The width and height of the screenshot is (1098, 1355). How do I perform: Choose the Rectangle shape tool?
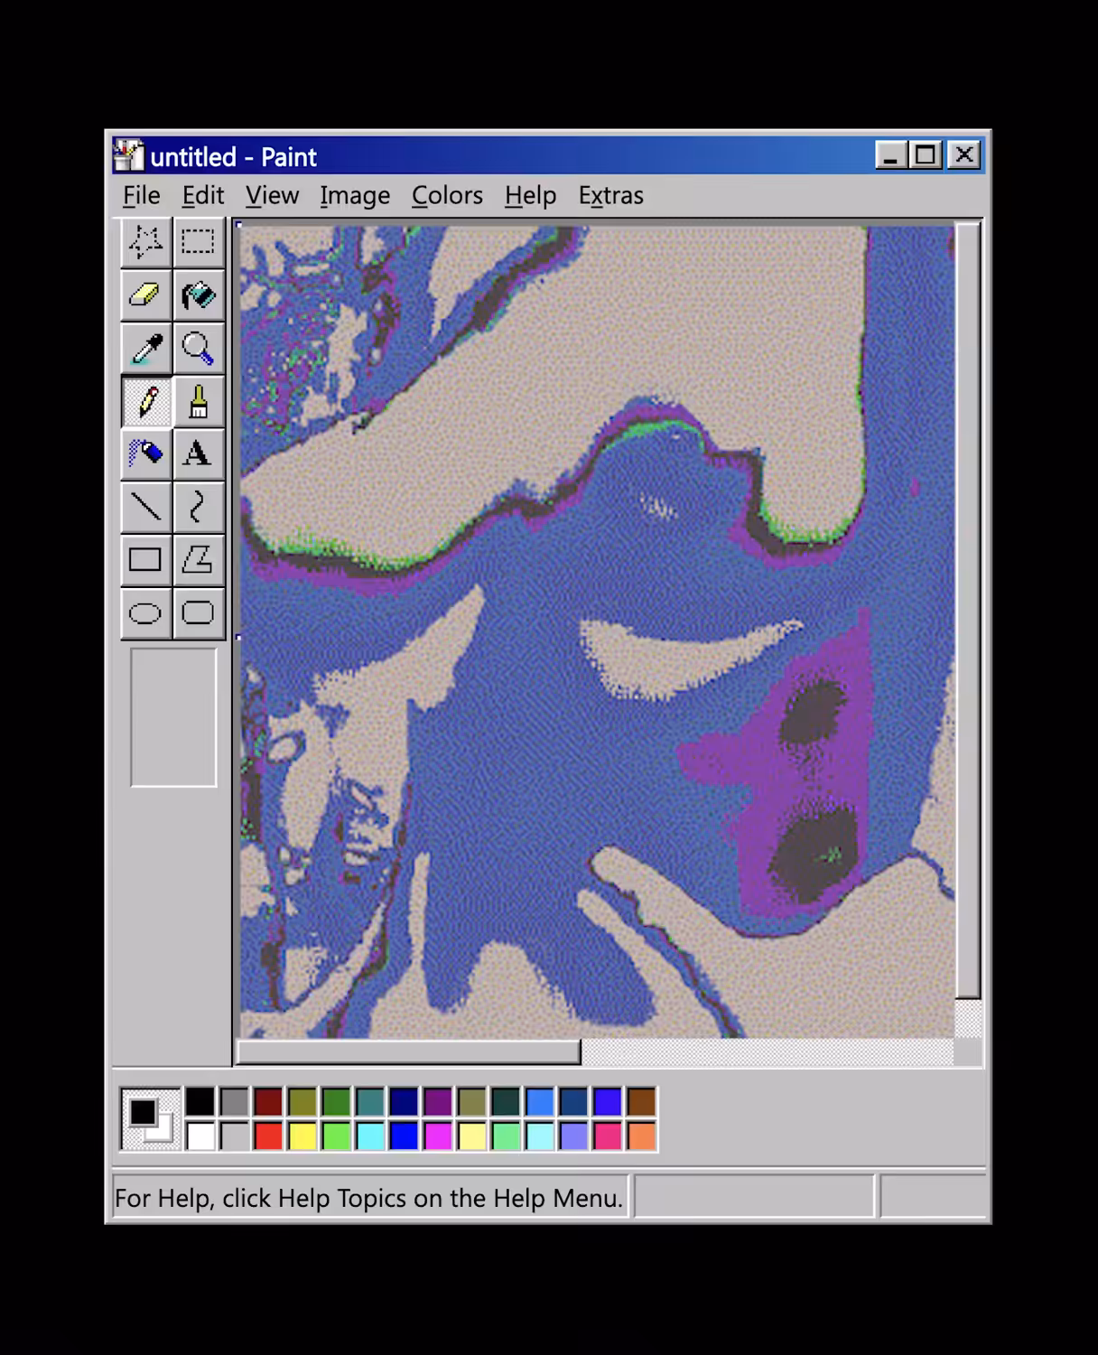pos(146,560)
